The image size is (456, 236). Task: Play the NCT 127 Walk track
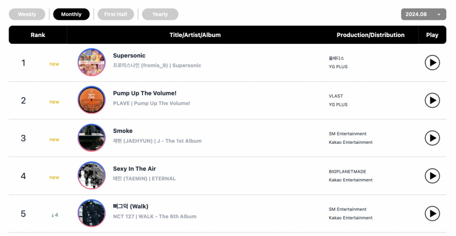point(432,214)
